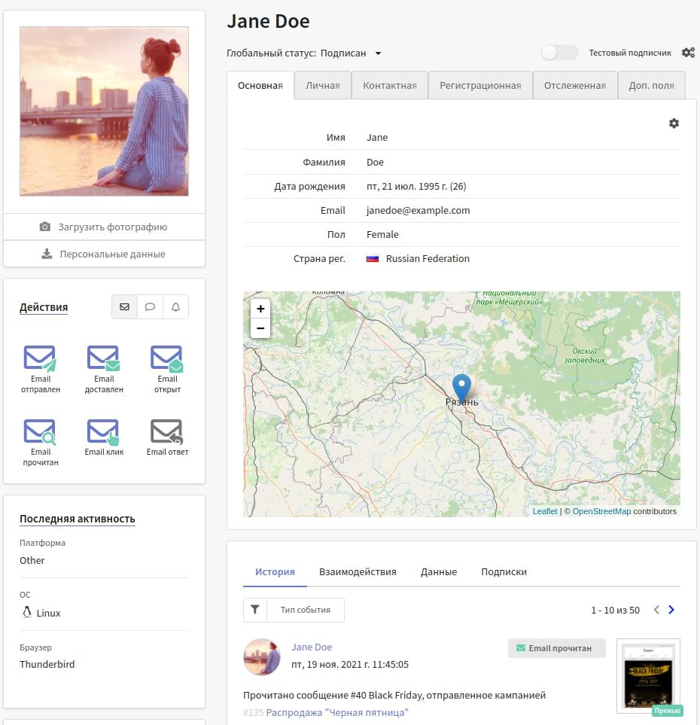Click the Email отправлен action icon
Screen dimensions: 700x725
[x=40, y=358]
